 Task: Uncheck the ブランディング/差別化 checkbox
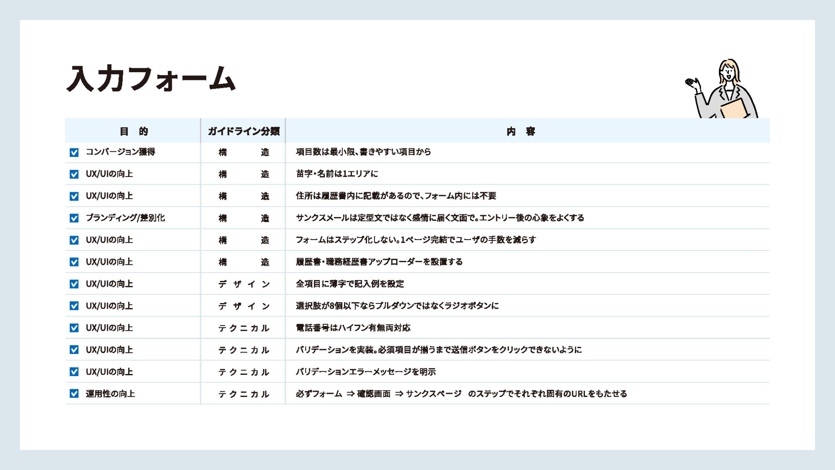point(74,218)
